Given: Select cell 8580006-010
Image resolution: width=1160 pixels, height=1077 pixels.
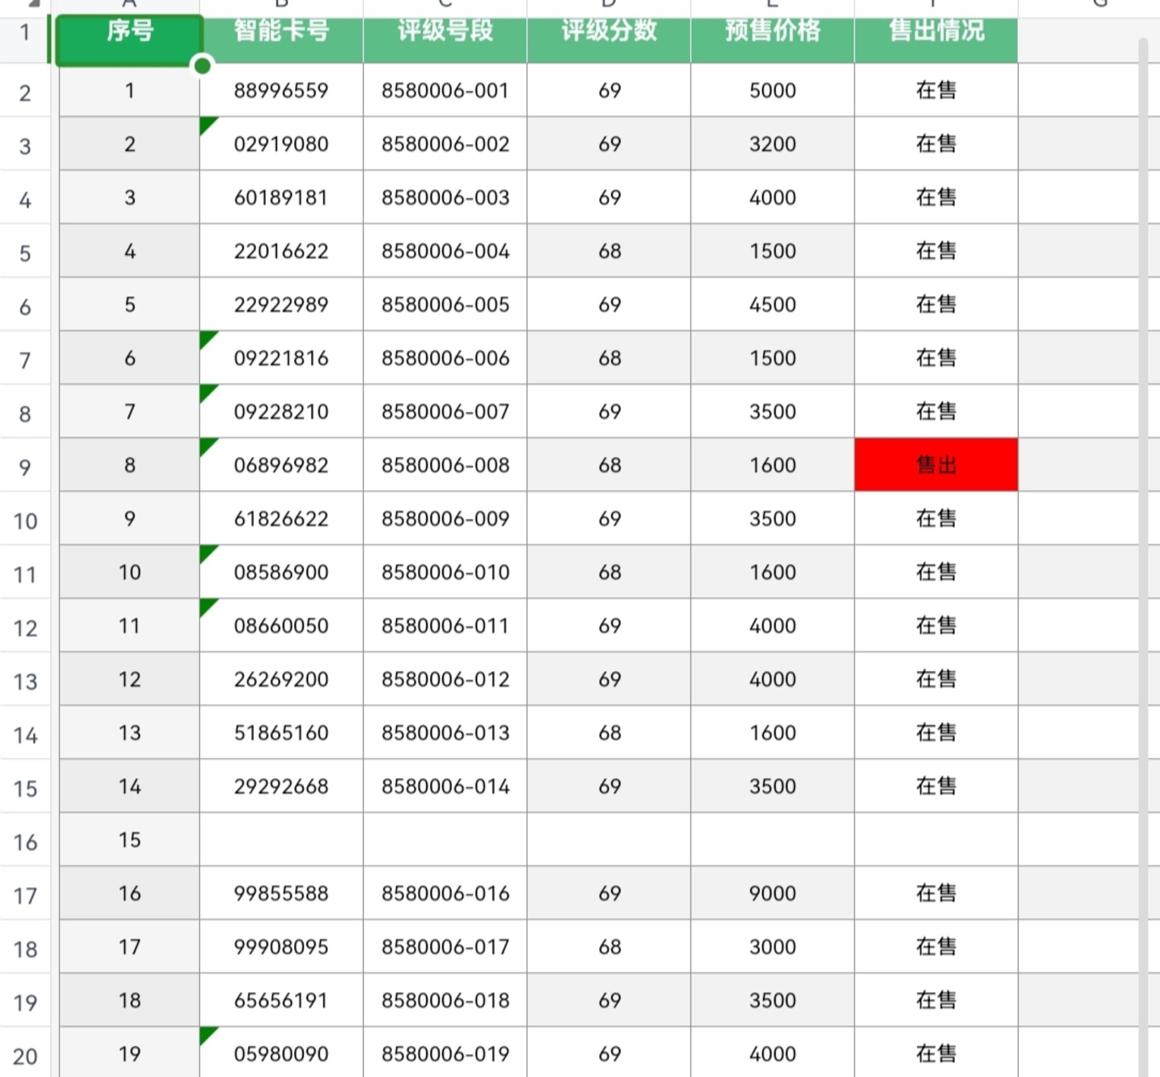Looking at the screenshot, I should tap(445, 572).
